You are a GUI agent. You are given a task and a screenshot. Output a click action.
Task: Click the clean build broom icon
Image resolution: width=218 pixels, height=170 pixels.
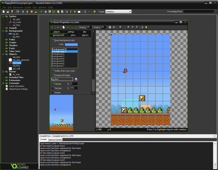click(36, 12)
